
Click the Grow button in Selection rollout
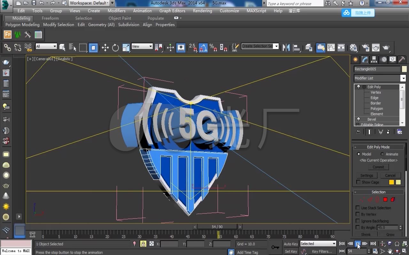click(390, 234)
